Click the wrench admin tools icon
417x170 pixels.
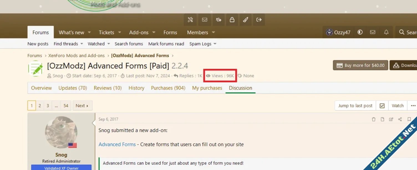[x=190, y=20]
